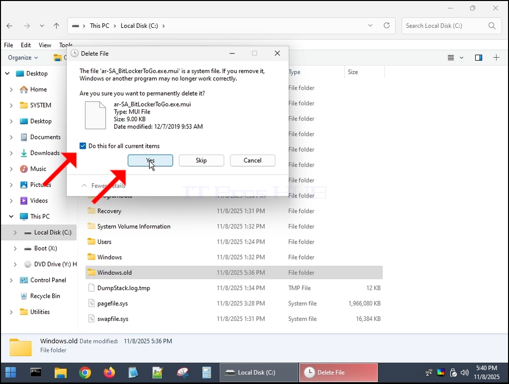
Task: Select Music in navigation pane
Action: [x=38, y=169]
